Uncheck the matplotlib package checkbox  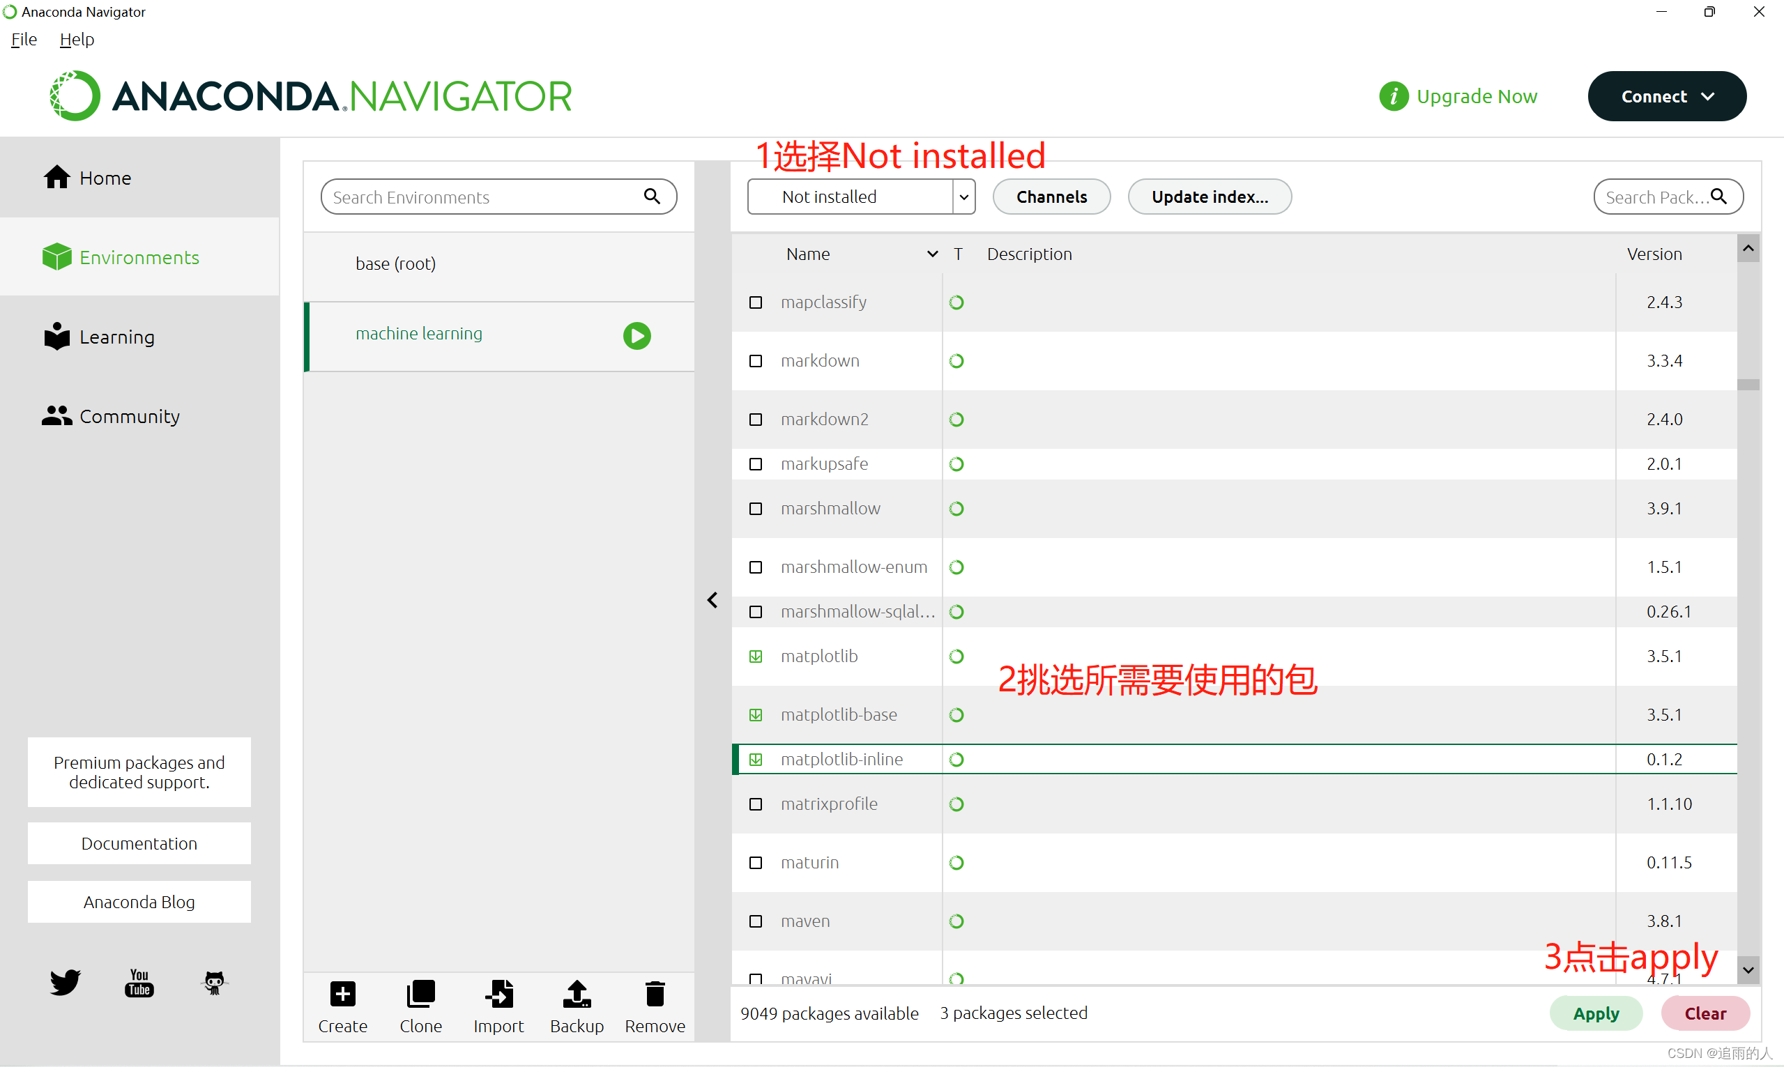pyautogui.click(x=756, y=657)
